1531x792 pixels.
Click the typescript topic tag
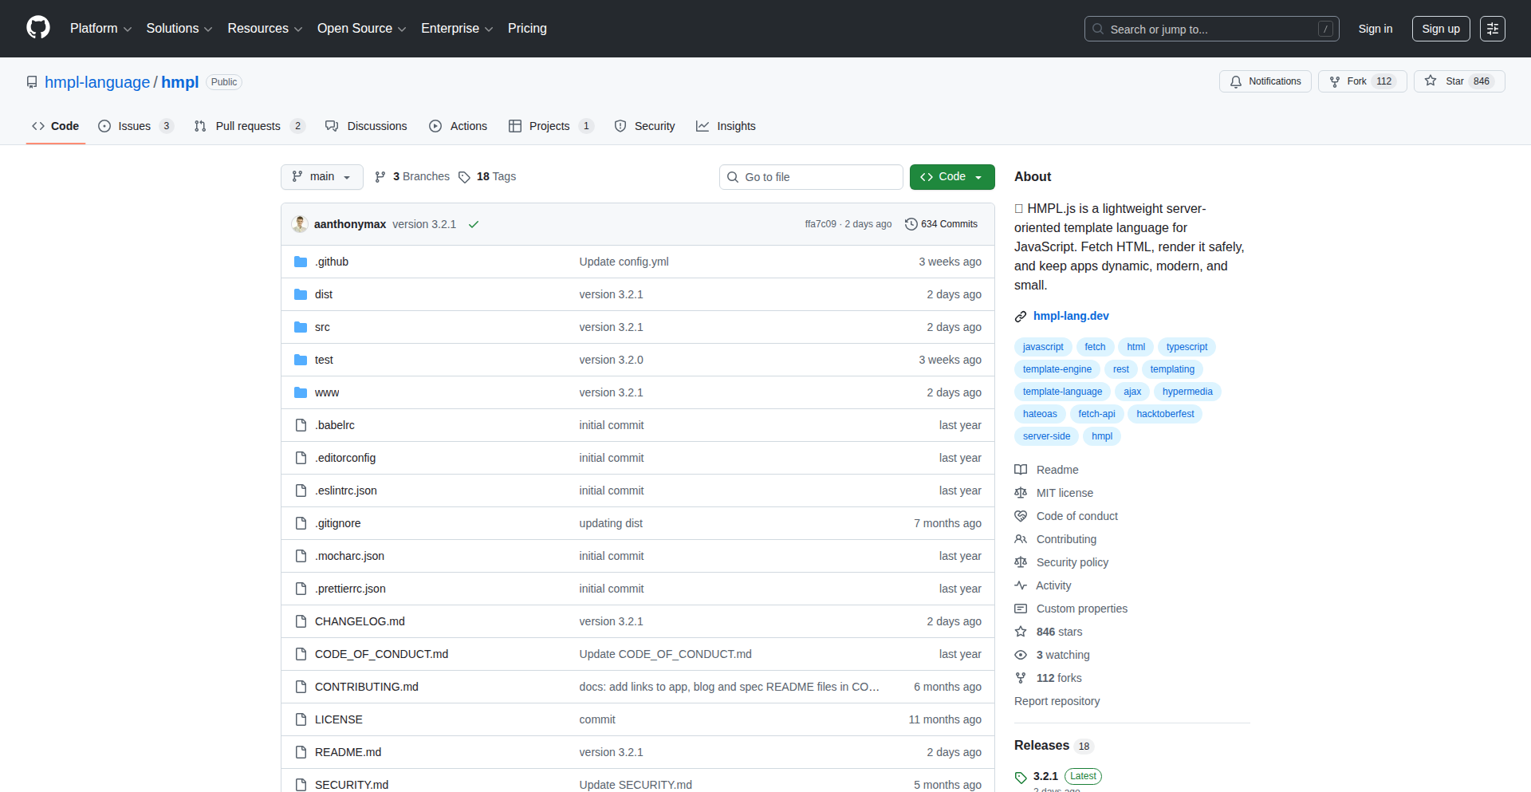[x=1186, y=347]
